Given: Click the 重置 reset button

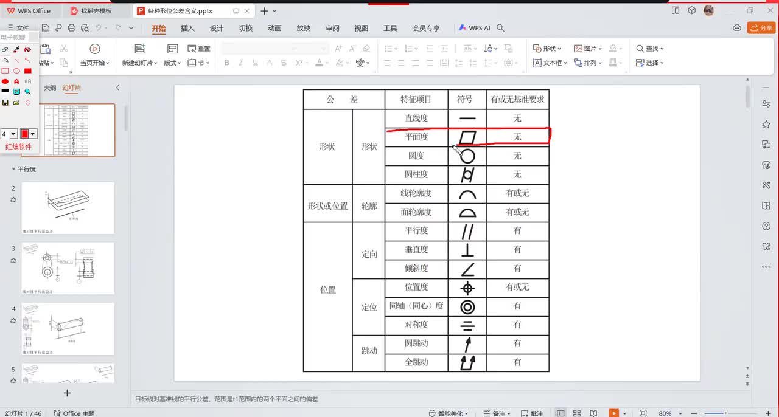Looking at the screenshot, I should coord(199,49).
